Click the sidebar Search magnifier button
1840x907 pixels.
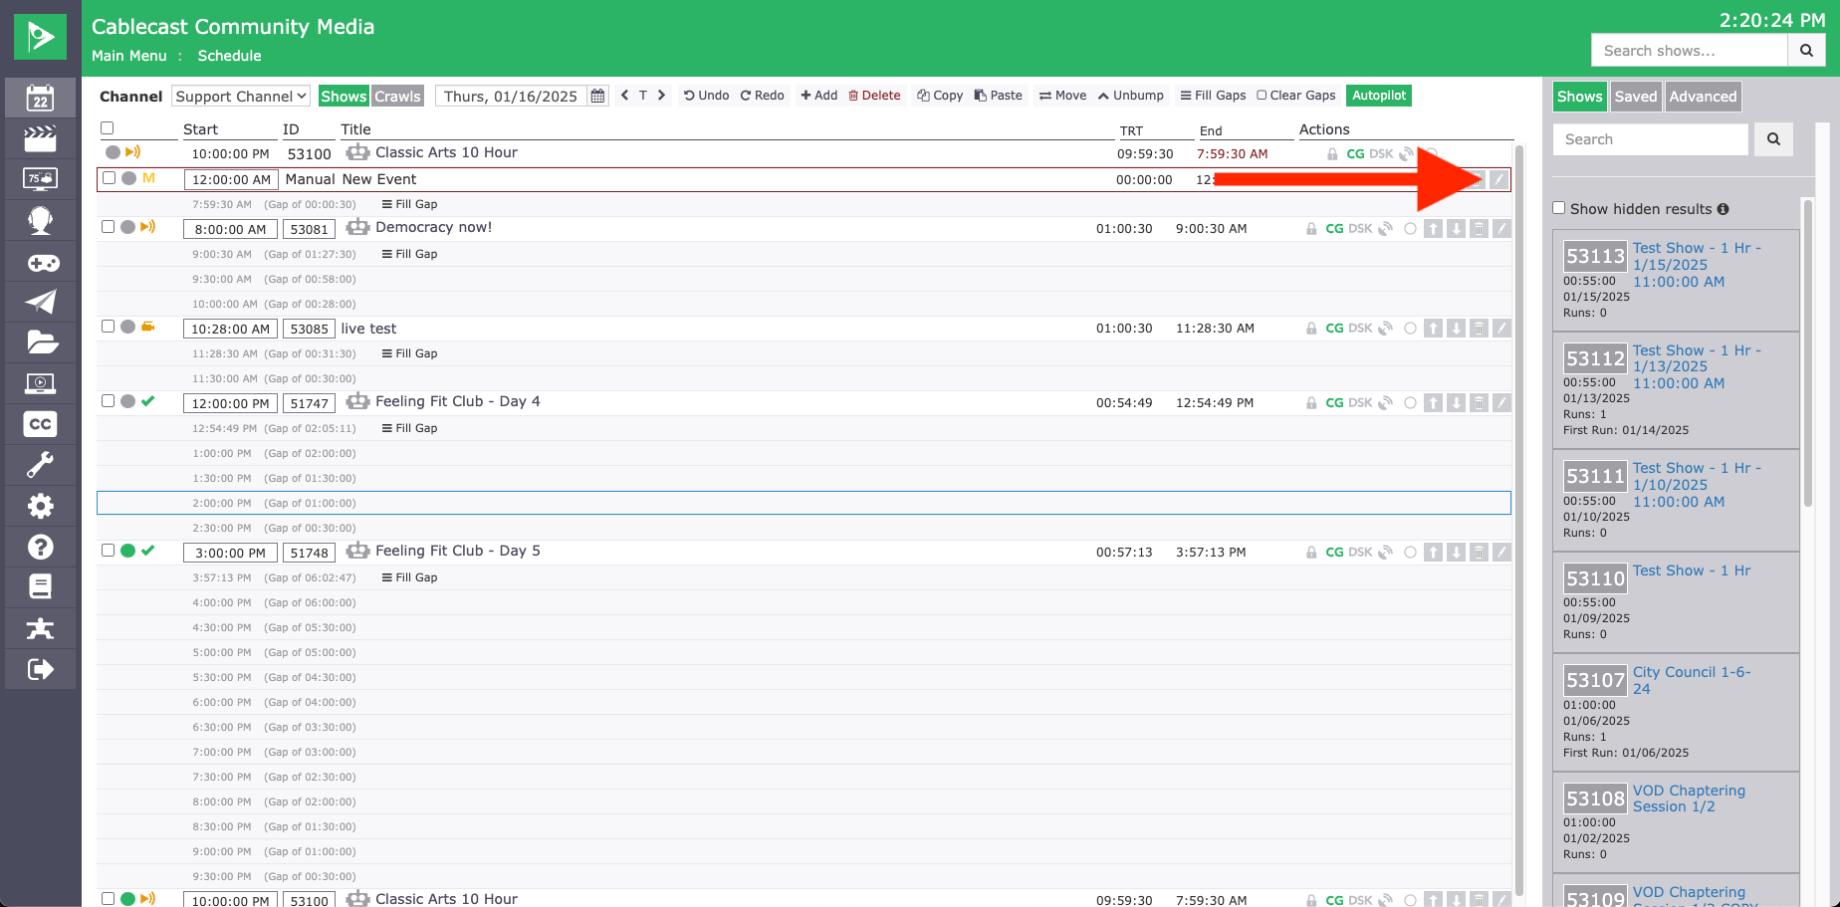[1773, 139]
